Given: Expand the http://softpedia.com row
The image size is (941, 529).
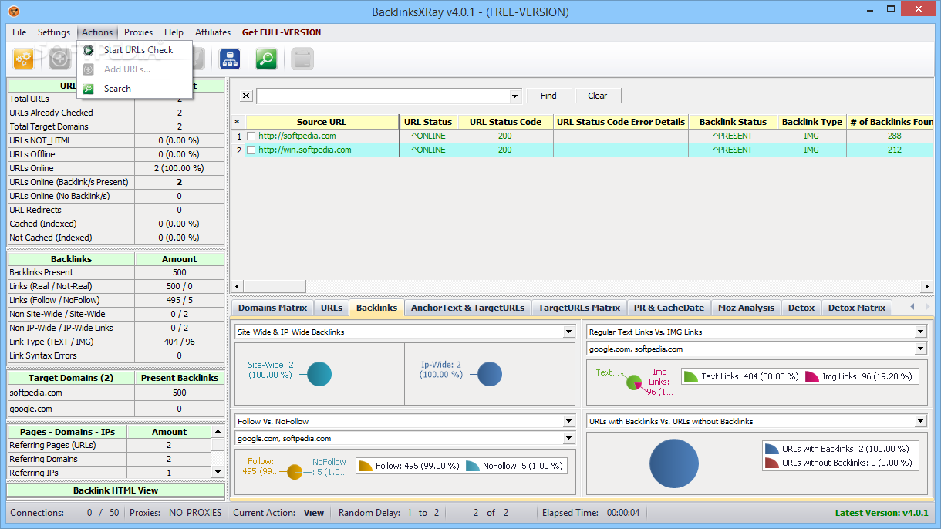Looking at the screenshot, I should 251,136.
